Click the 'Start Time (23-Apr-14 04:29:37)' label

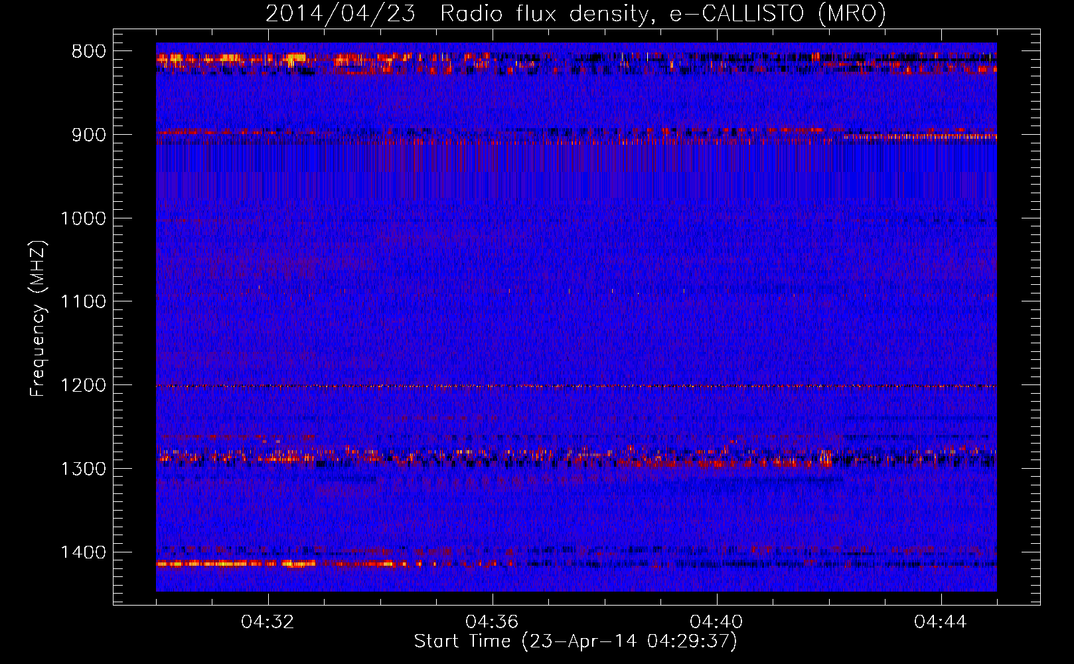pyautogui.click(x=575, y=641)
